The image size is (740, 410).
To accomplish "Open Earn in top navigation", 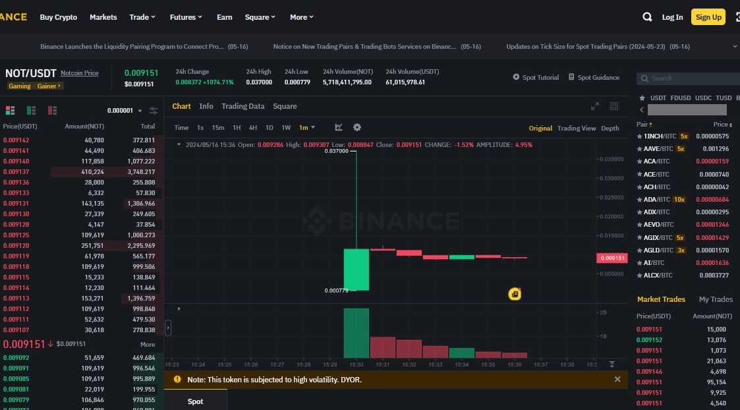I will (225, 17).
